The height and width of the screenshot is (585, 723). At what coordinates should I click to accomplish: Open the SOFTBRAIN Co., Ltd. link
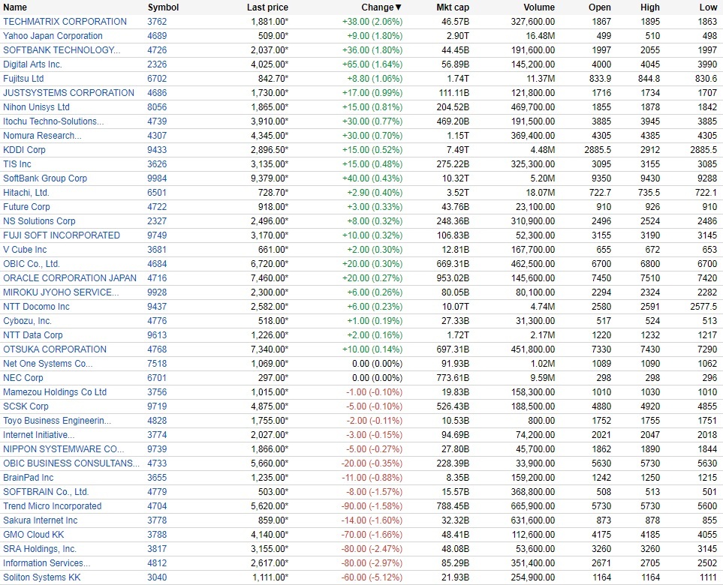click(46, 493)
